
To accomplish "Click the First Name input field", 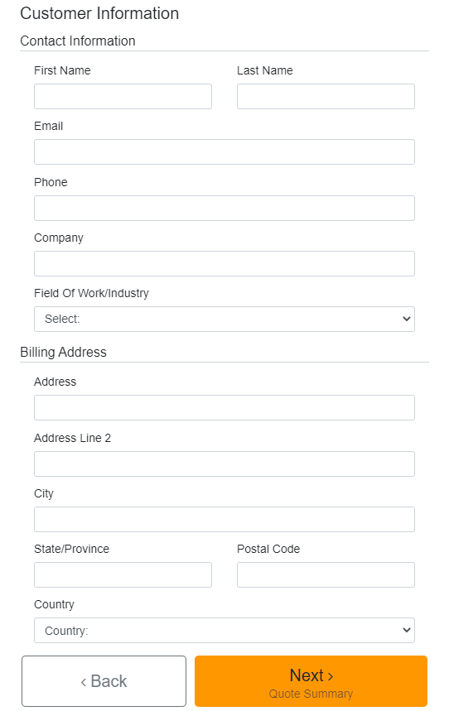I will tap(123, 96).
